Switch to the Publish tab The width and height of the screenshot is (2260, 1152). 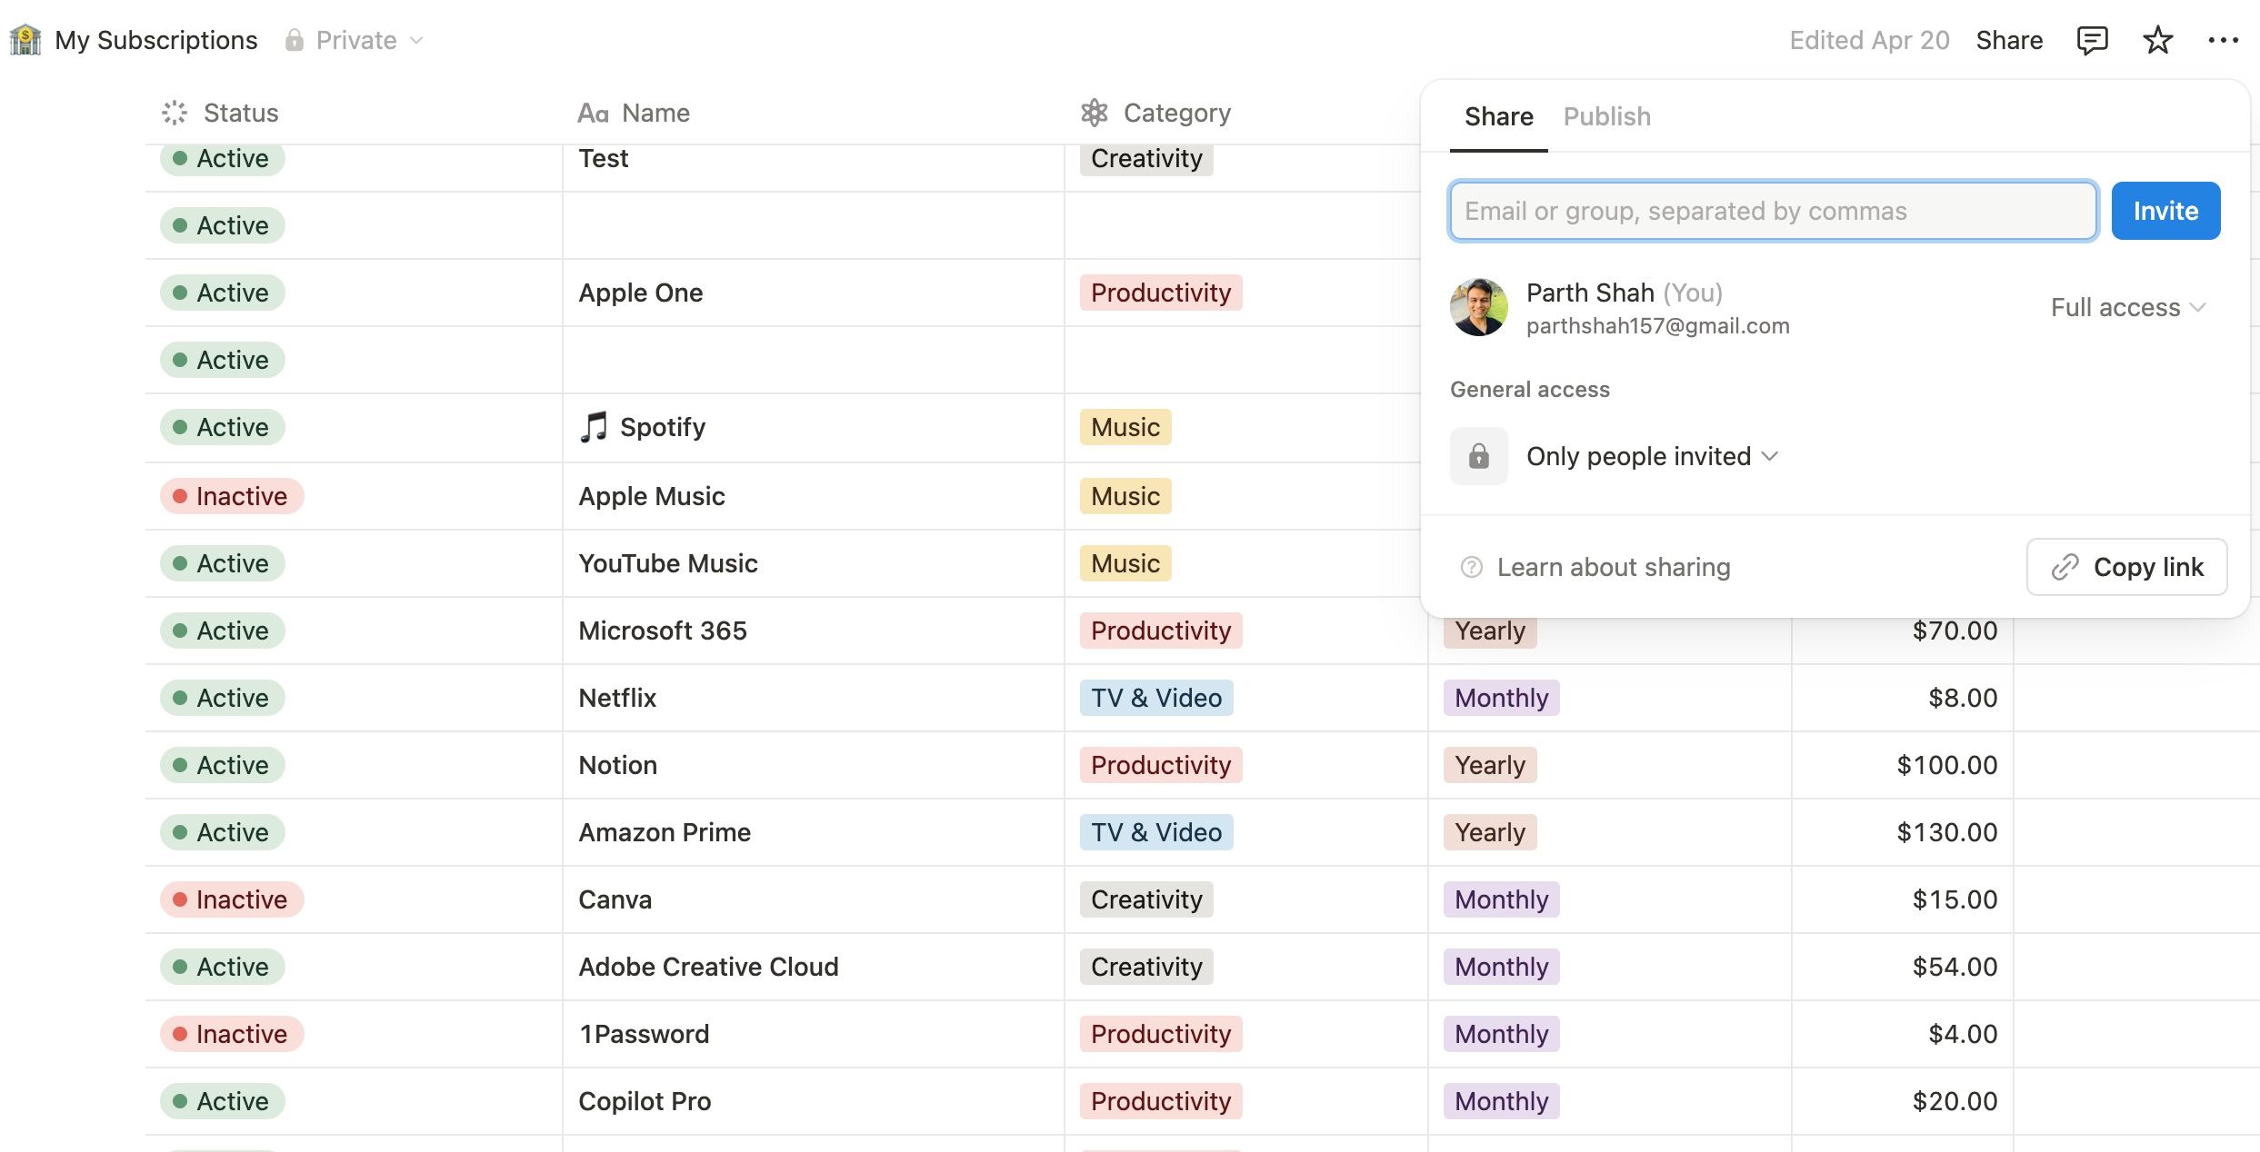point(1606,116)
